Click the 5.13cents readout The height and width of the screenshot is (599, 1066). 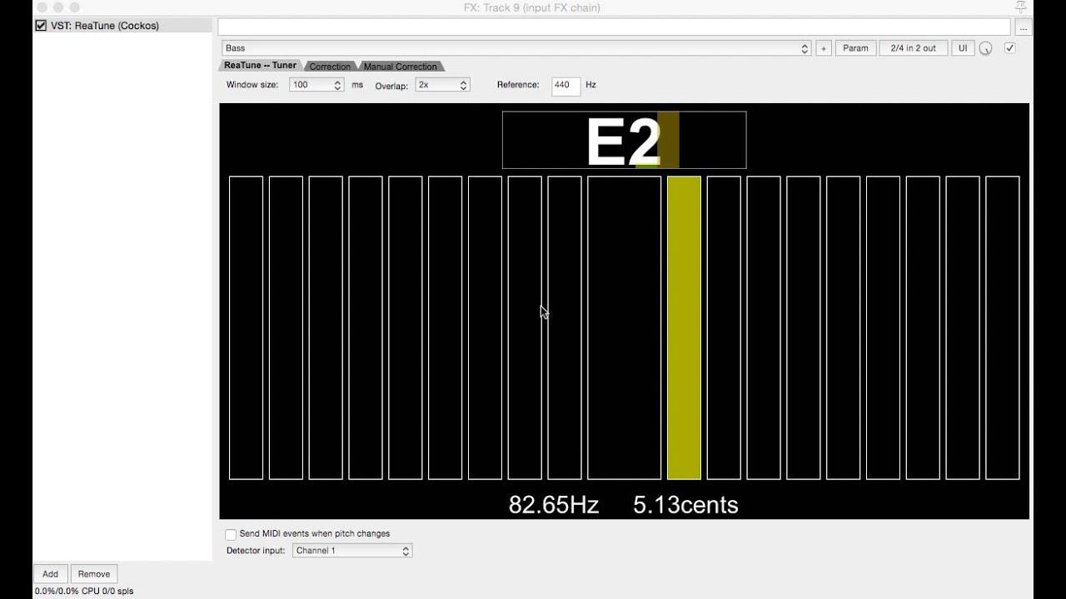pyautogui.click(x=685, y=505)
